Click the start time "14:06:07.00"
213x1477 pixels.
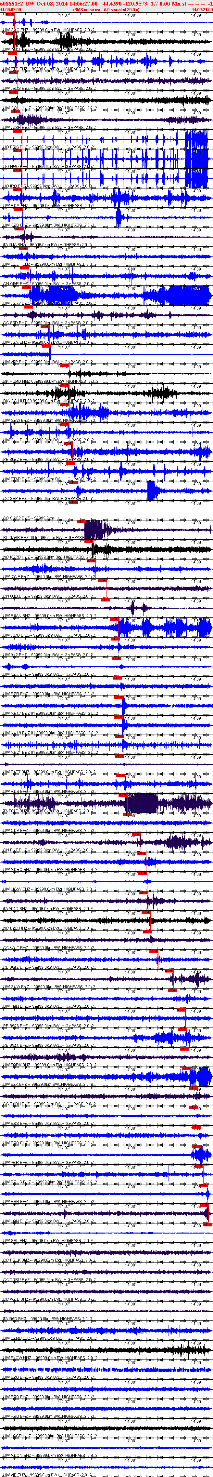[10, 10]
